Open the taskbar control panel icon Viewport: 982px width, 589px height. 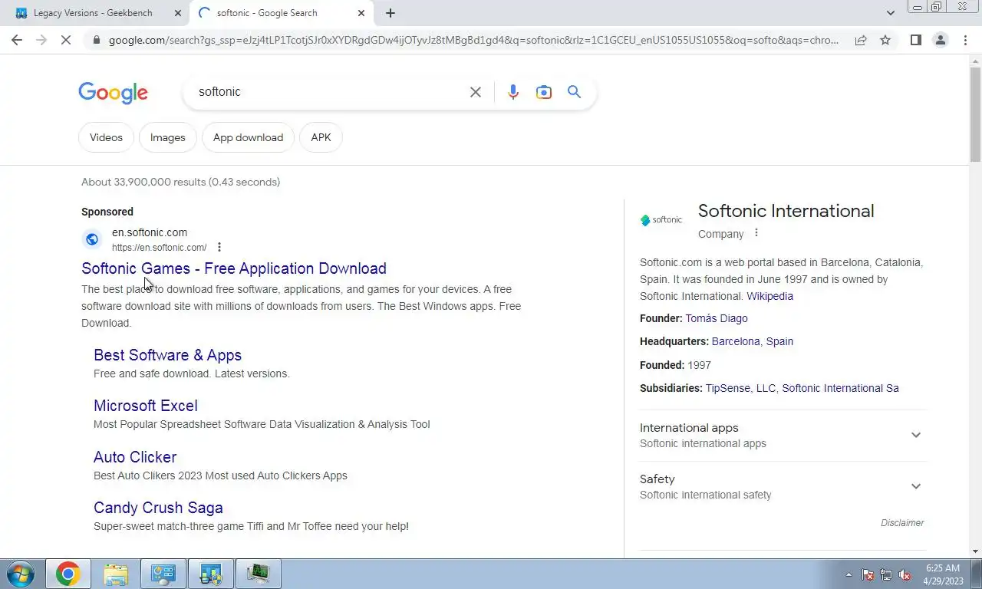click(x=163, y=574)
